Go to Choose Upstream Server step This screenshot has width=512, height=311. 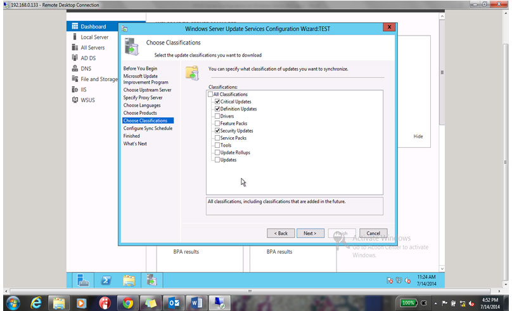pos(147,90)
